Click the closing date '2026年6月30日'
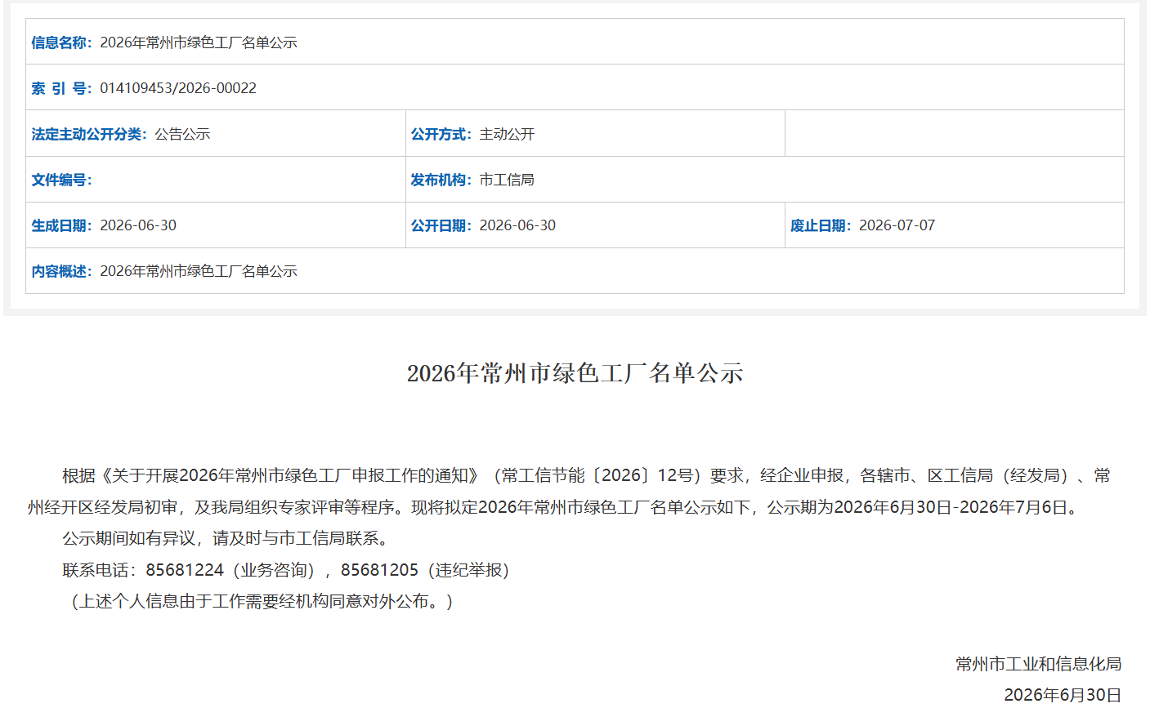This screenshot has width=1150, height=717. [1063, 695]
